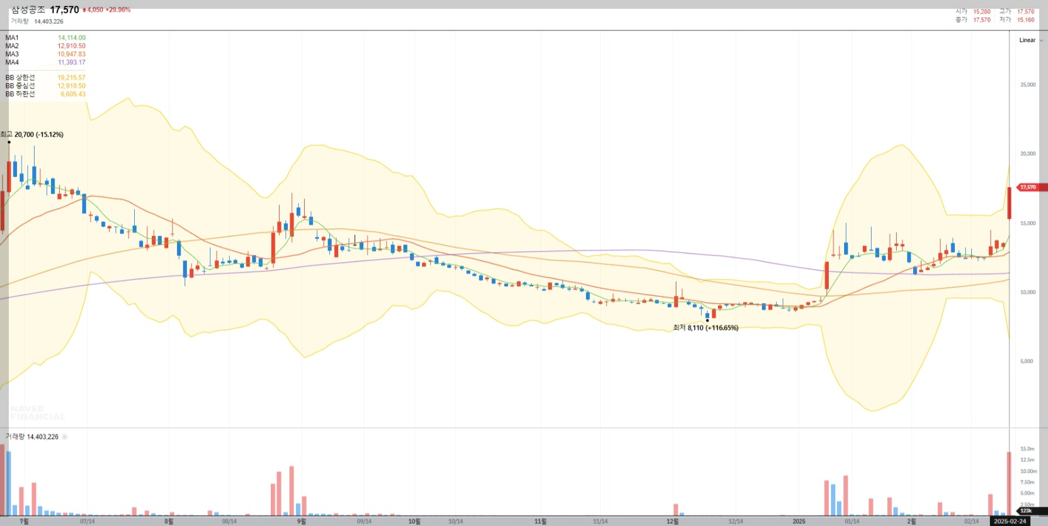Click the MA4 value 11,393.17
Screen dimensions: 1048x526
(72, 62)
